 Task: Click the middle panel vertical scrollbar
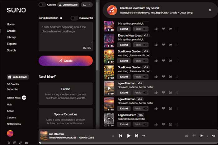(97, 36)
